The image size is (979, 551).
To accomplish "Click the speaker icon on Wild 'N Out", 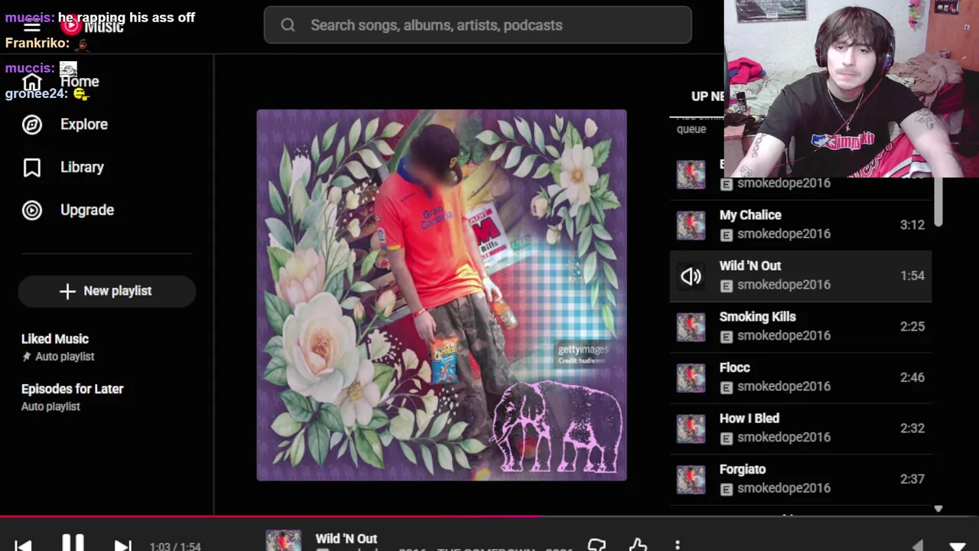I will (x=691, y=276).
